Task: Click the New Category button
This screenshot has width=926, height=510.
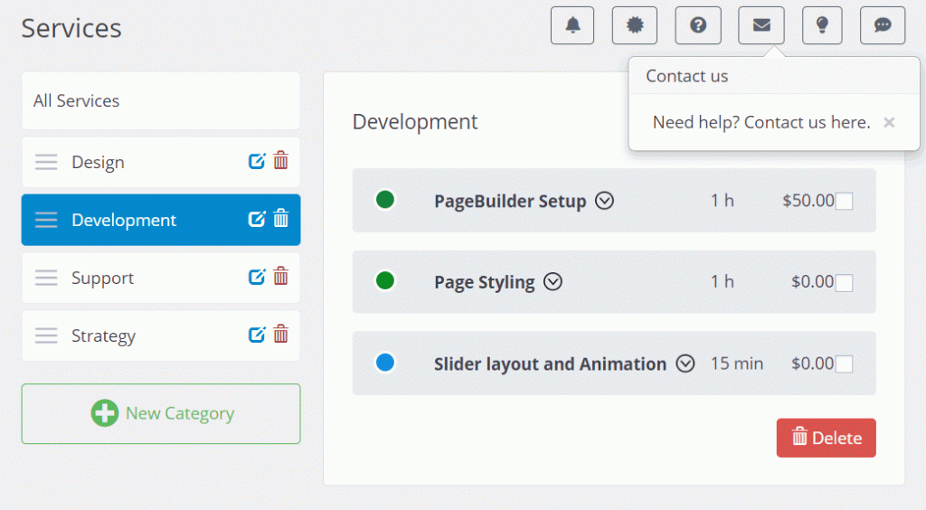Action: coord(161,414)
